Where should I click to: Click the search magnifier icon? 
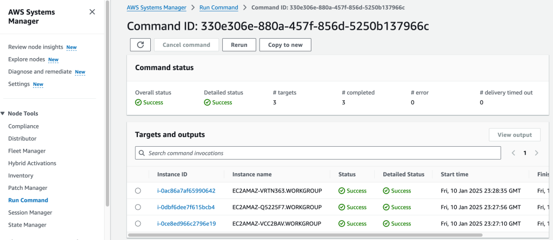142,153
